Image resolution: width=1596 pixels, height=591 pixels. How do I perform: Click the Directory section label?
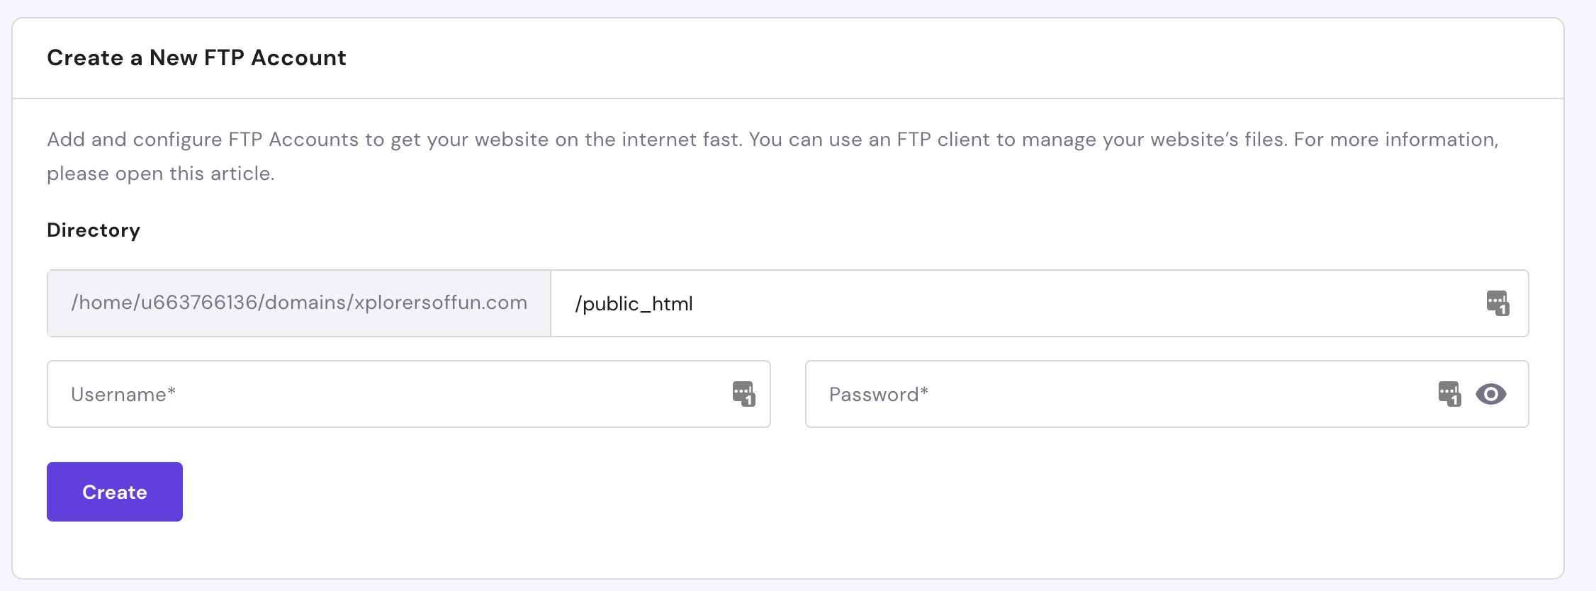tap(93, 229)
